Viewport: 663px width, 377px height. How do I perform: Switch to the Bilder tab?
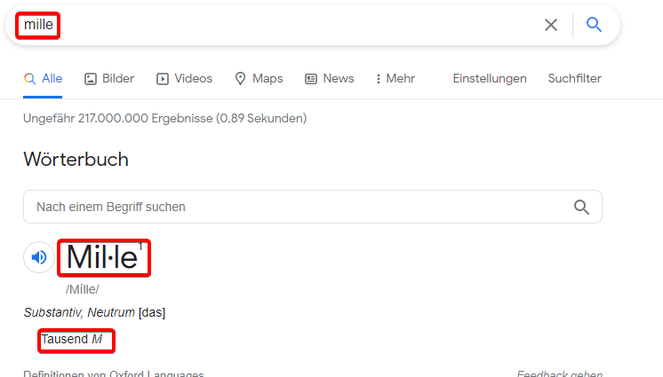point(109,78)
